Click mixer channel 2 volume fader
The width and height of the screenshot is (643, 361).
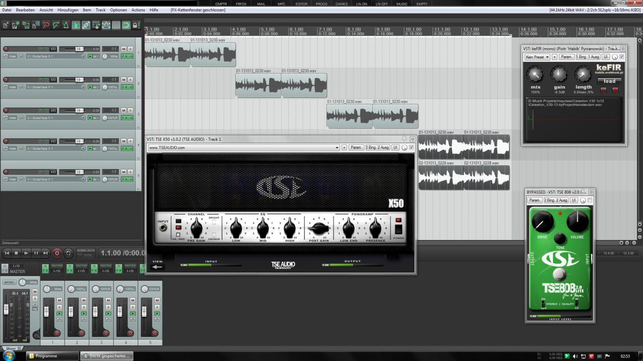pos(71,312)
